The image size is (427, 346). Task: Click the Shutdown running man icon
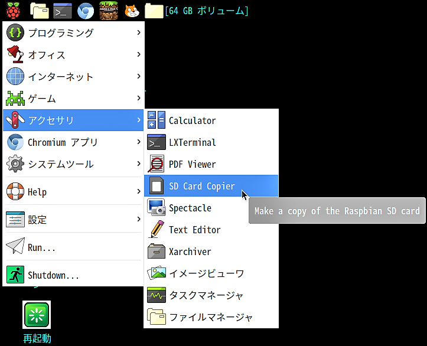coord(15,275)
